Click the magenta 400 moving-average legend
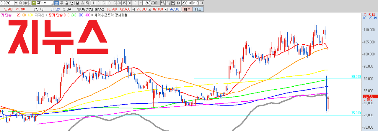The image size is (378, 131). pos(88,15)
